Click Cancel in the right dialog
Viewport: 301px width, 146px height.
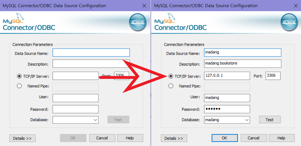click(254, 138)
